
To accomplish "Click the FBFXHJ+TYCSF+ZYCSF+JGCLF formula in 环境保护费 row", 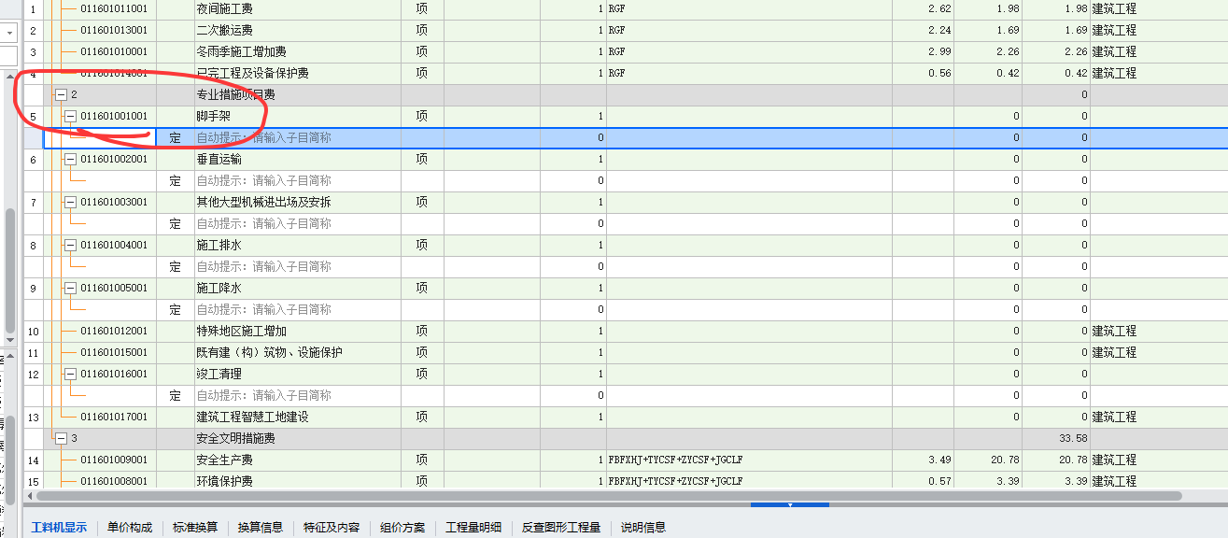I will click(676, 481).
